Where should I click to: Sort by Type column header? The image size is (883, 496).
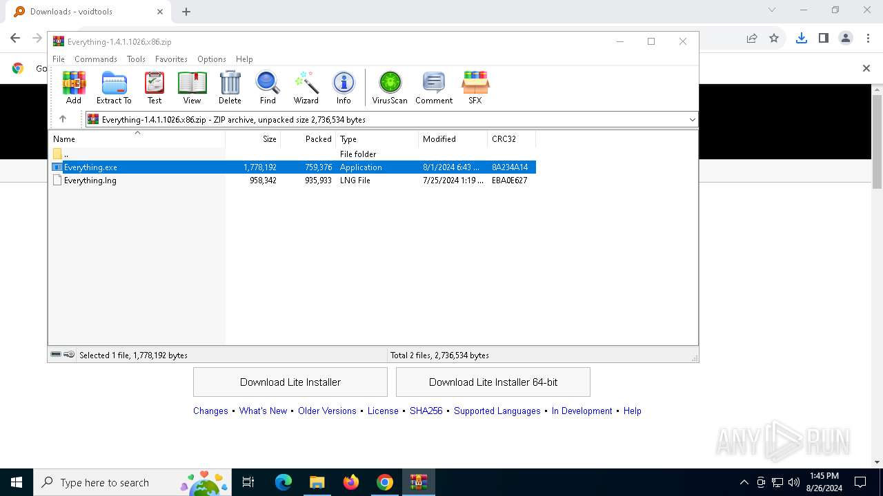(377, 138)
